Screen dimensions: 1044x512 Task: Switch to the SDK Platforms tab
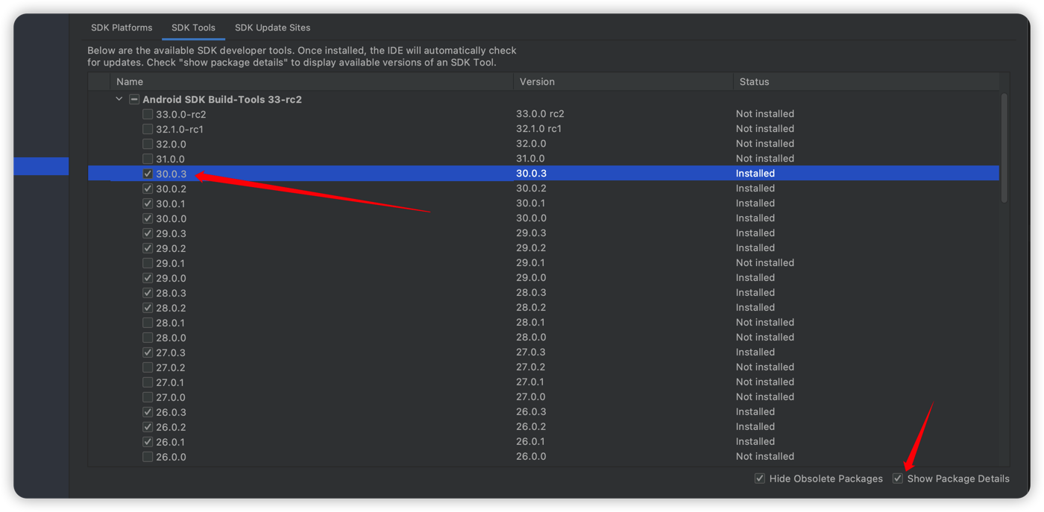[x=122, y=28]
